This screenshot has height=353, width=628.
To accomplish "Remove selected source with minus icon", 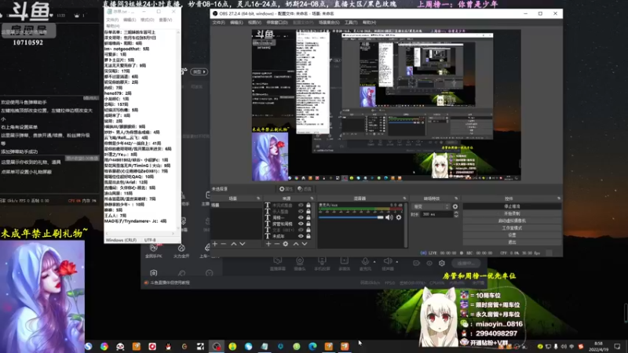I will (x=277, y=244).
